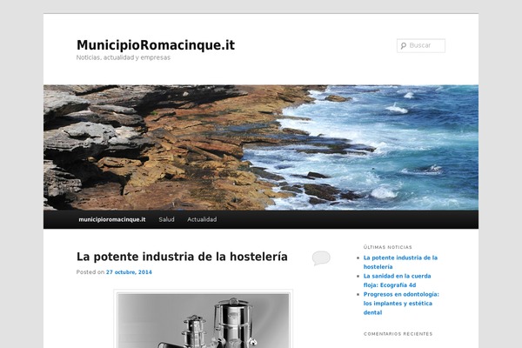Image resolution: width=522 pixels, height=348 pixels.
Task: Open post title La potente industria de la hostelería
Action: (182, 257)
